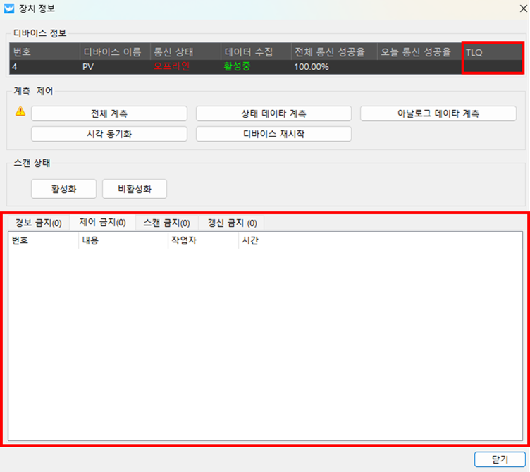The height and width of the screenshot is (472, 530).
Task: Enable scan with the 활성화 button
Action: tap(63, 189)
